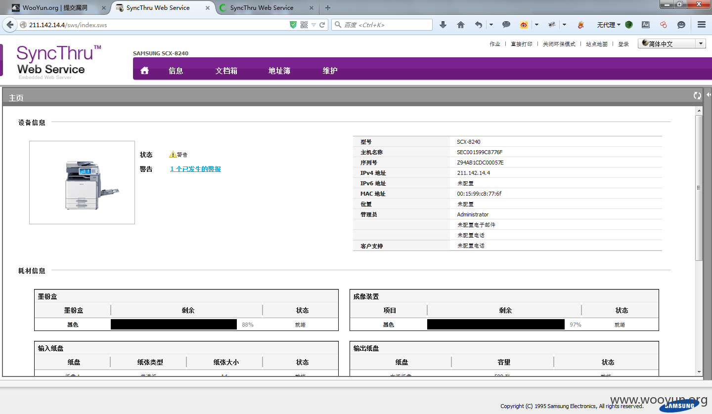The height and width of the screenshot is (414, 712).
Task: Switch to the WooYun.org browser tab
Action: coord(58,8)
